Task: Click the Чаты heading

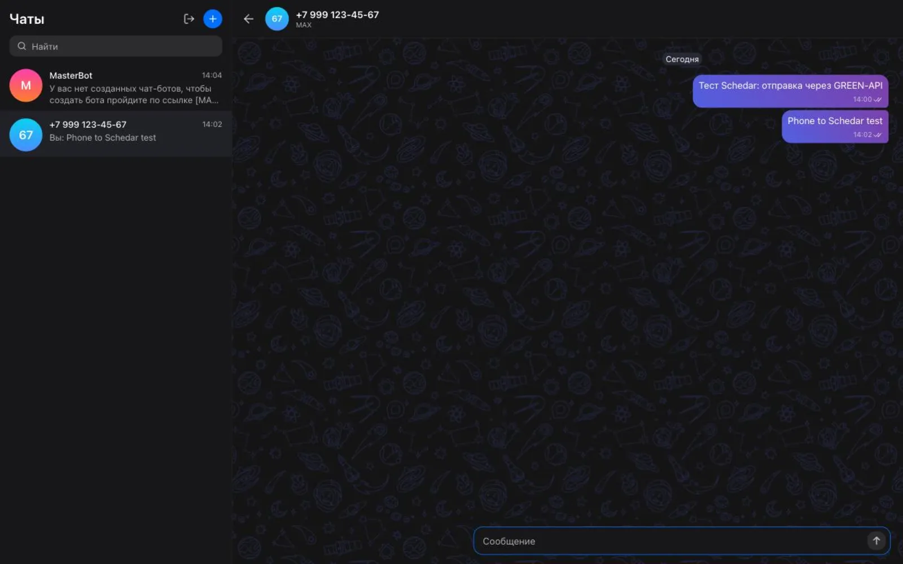Action: tap(27, 19)
